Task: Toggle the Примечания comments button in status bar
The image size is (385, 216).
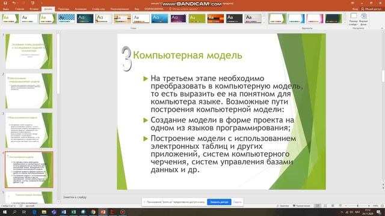Action: [x=301, y=206]
